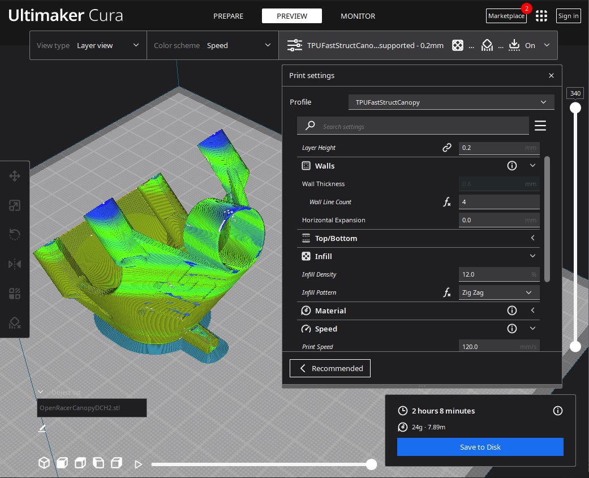Open the application grid icon

click(x=541, y=16)
